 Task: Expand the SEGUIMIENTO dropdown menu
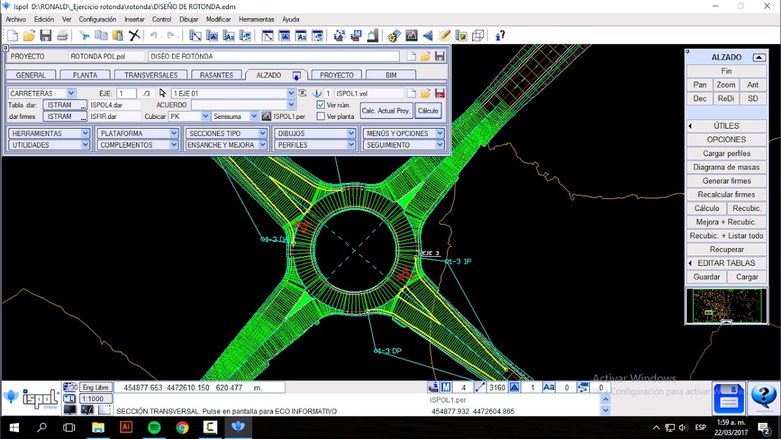[x=403, y=145]
